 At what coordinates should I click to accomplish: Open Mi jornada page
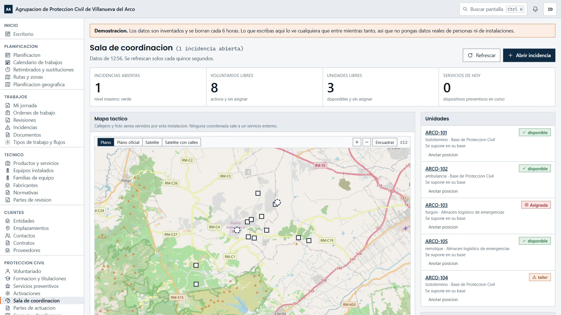[42, 106]
